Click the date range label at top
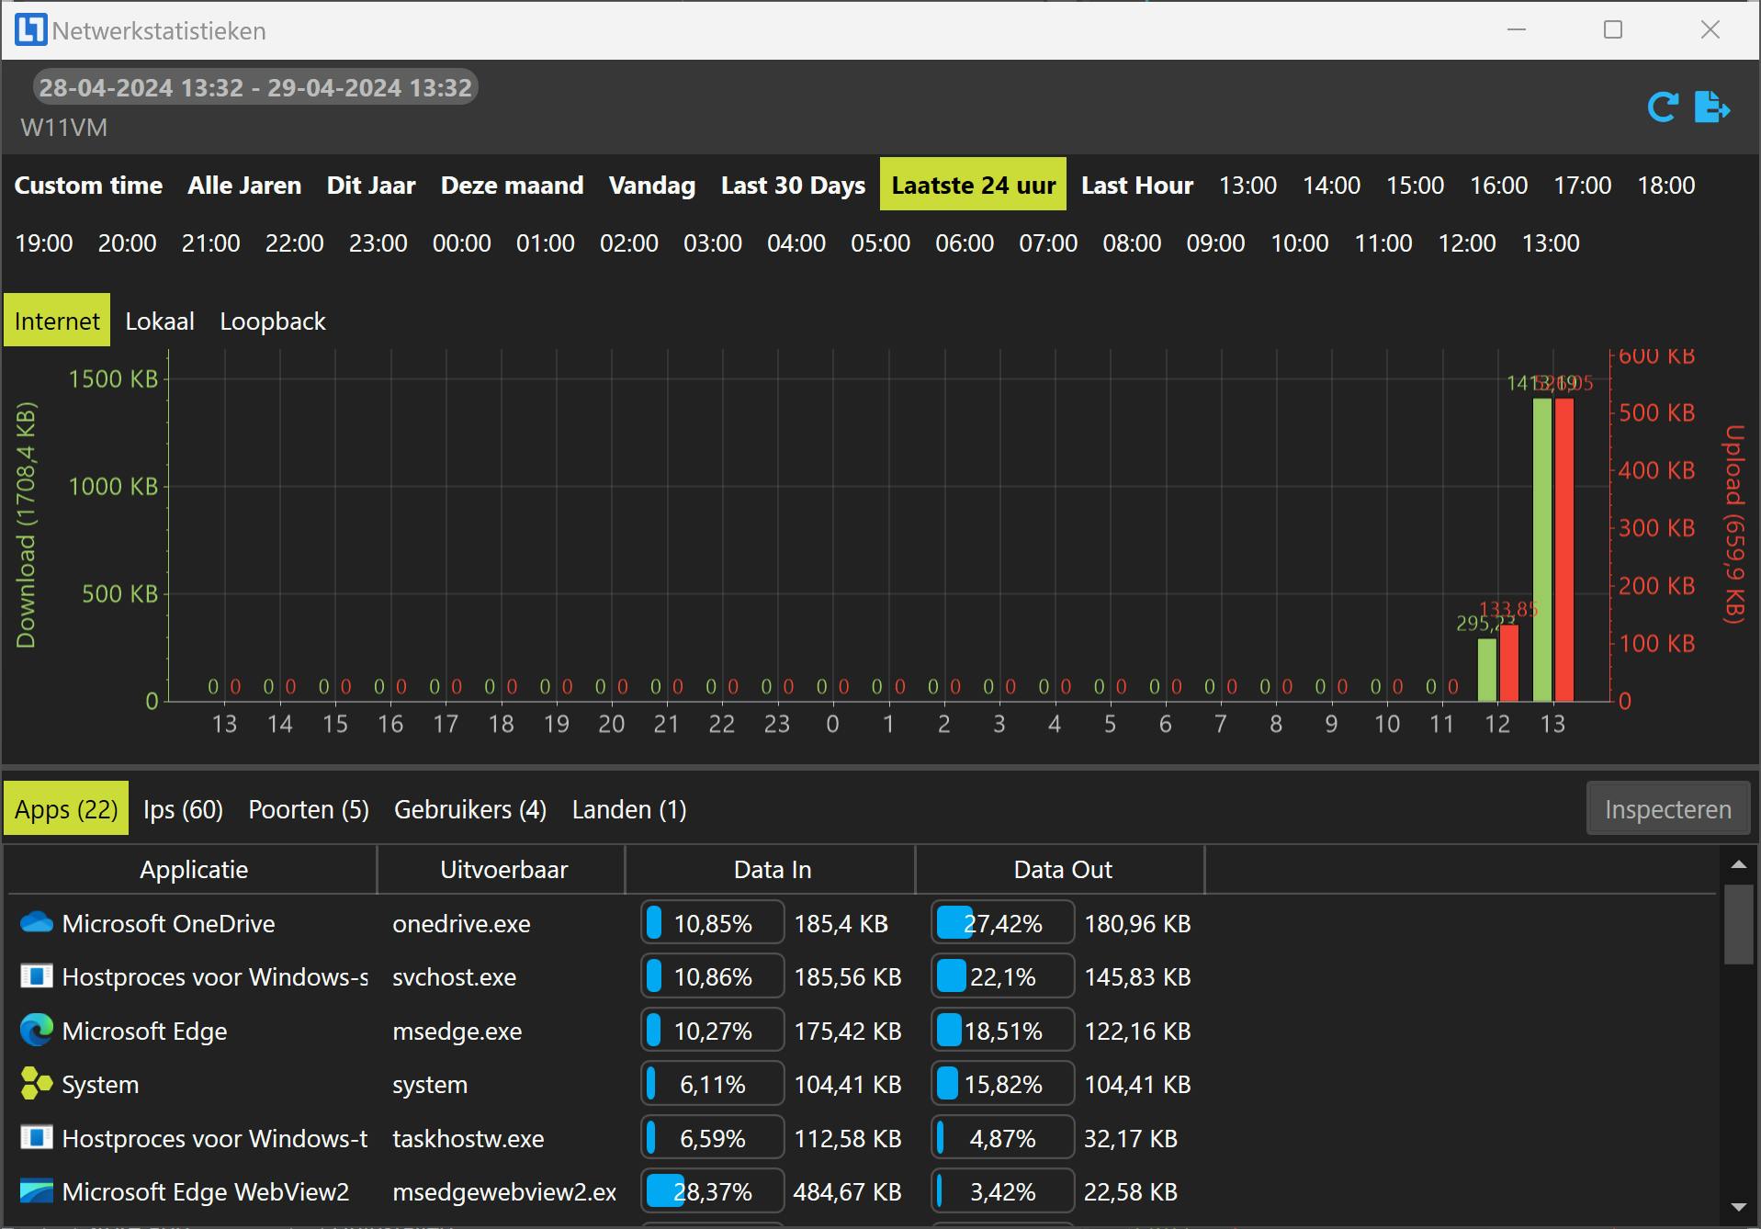This screenshot has width=1761, height=1229. 255,87
